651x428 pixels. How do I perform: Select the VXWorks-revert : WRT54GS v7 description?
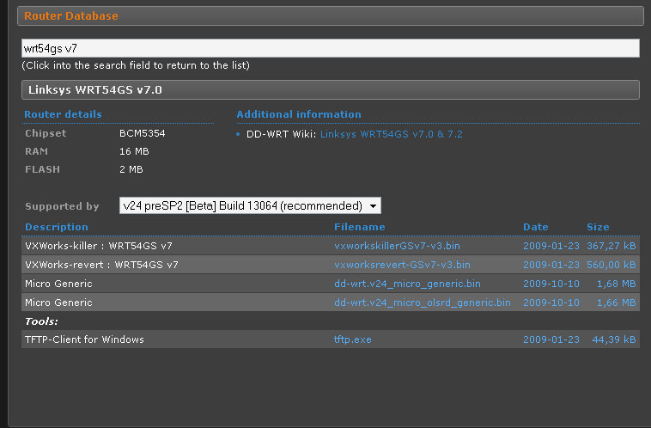101,265
